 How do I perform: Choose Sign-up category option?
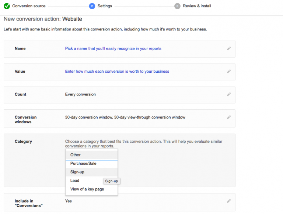(91, 172)
